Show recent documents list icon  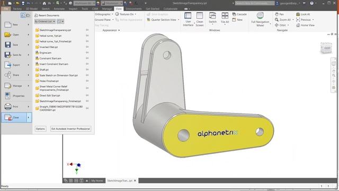tap(23, 15)
